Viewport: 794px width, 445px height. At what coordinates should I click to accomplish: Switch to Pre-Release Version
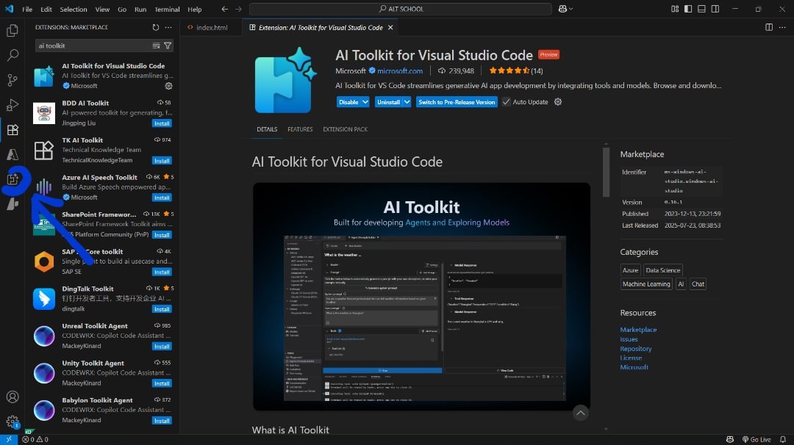click(x=457, y=101)
